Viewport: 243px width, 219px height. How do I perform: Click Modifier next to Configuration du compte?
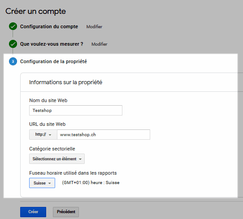click(94, 26)
